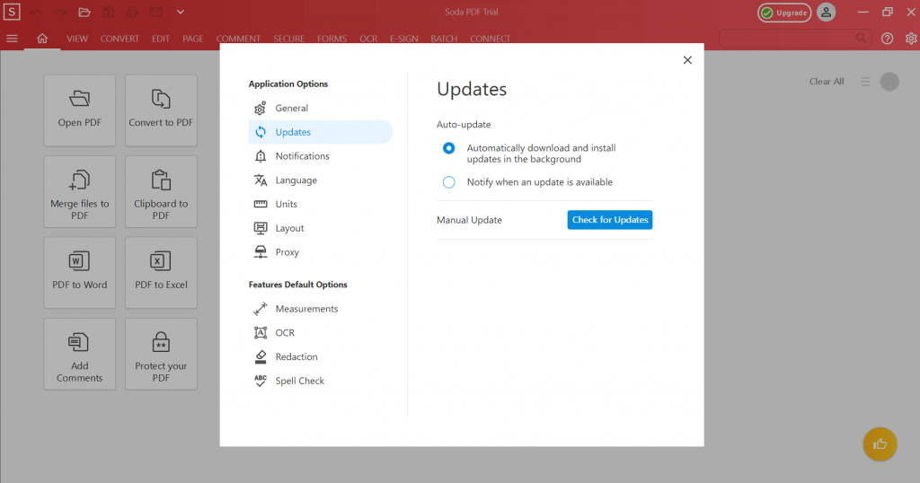The width and height of the screenshot is (920, 483).
Task: Open the VIEW tab
Action: [x=77, y=39]
